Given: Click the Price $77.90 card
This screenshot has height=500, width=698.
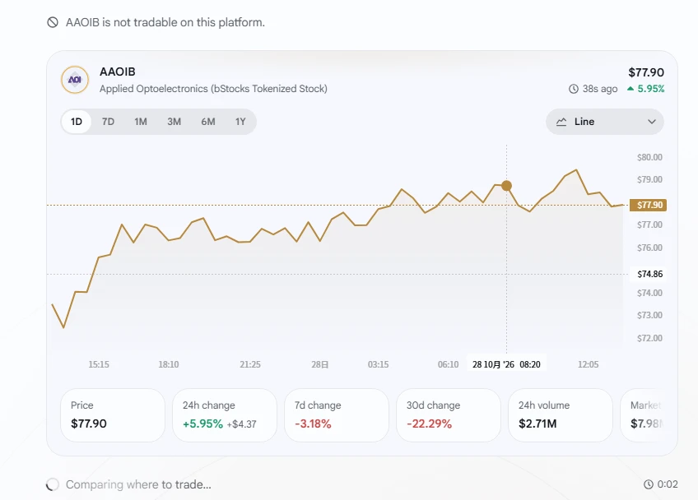Looking at the screenshot, I should pyautogui.click(x=113, y=415).
